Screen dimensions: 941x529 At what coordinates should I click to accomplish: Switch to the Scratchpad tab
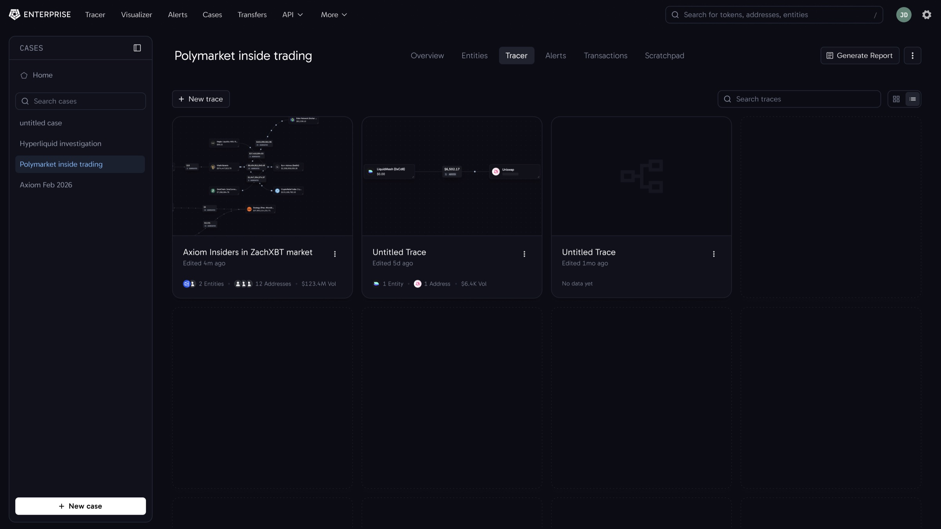[x=665, y=56]
